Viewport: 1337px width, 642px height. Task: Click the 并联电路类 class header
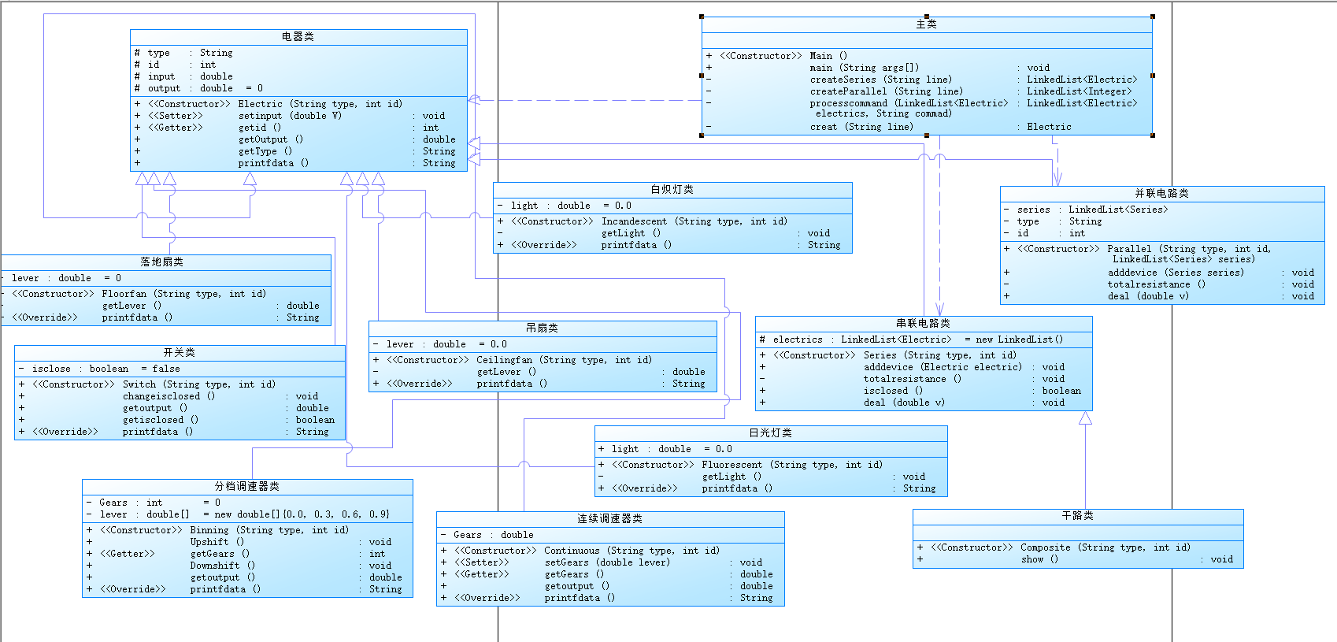pos(1161,194)
